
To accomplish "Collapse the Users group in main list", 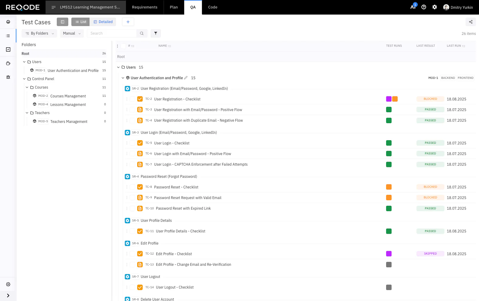I will pyautogui.click(x=118, y=67).
